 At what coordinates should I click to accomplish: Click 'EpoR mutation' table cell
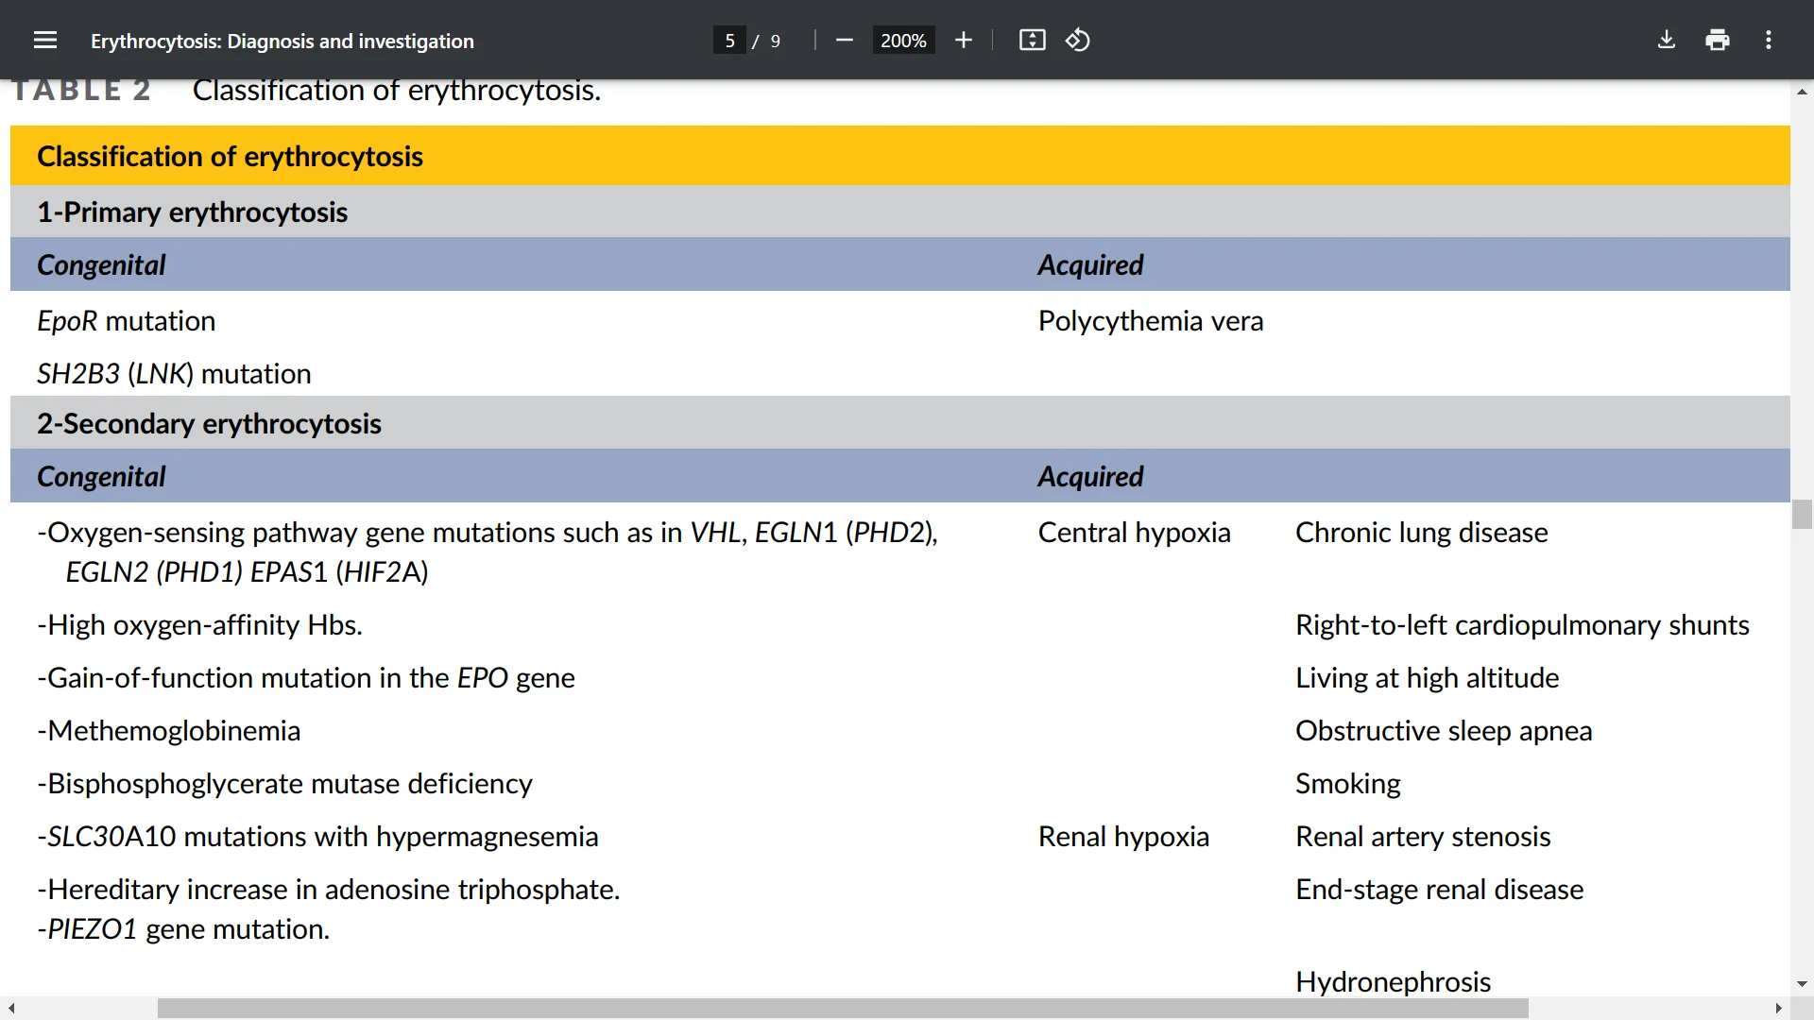(127, 321)
